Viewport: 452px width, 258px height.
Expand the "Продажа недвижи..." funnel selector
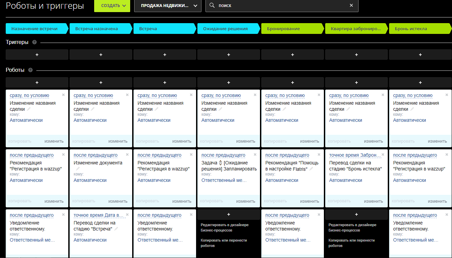[x=167, y=6]
